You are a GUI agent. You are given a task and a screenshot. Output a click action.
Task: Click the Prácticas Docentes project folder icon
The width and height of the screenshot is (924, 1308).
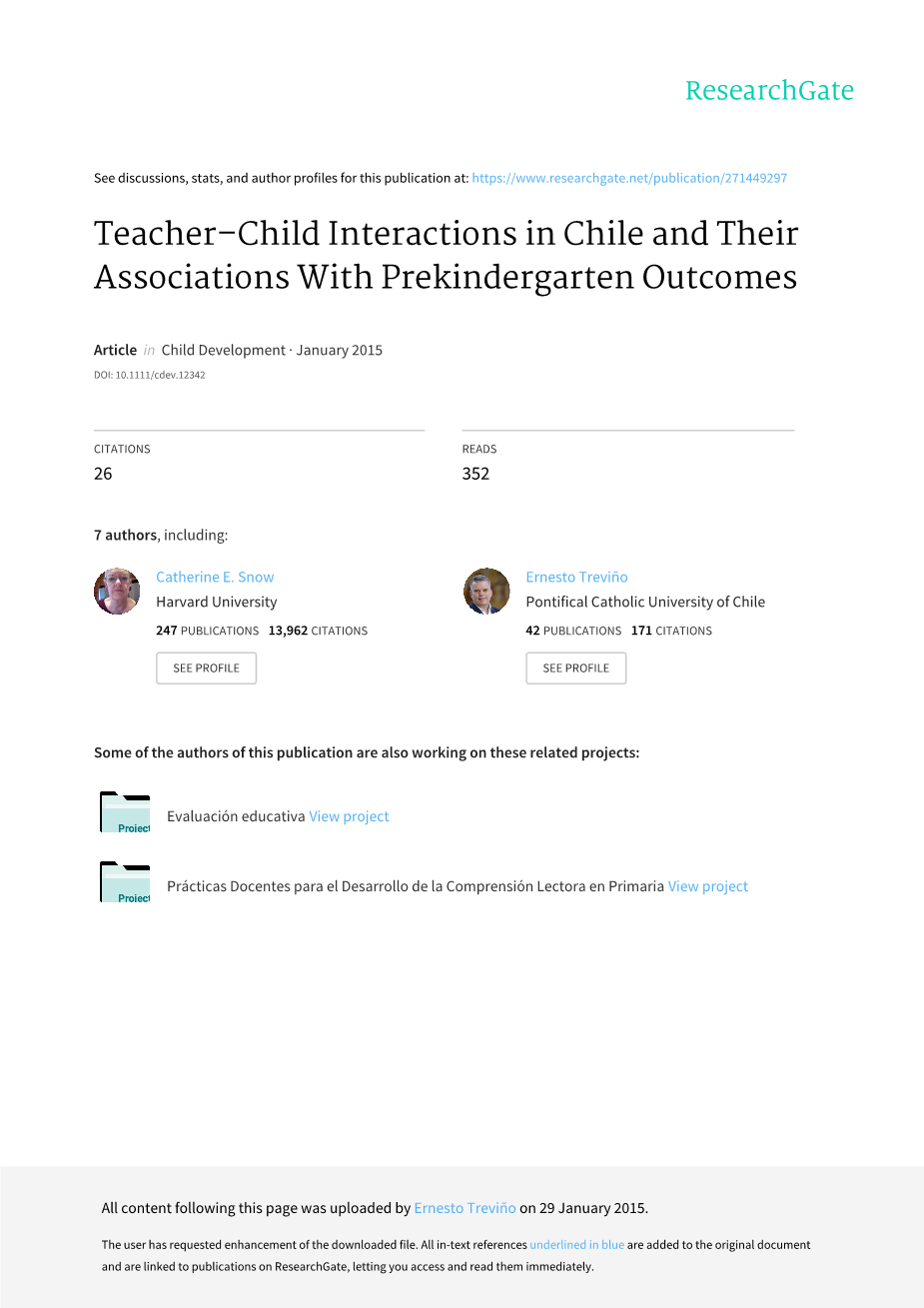click(x=125, y=883)
